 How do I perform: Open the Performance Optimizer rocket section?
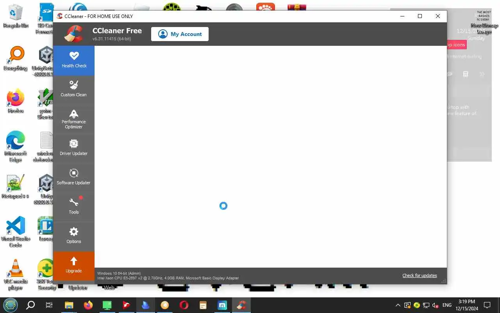(x=73, y=119)
